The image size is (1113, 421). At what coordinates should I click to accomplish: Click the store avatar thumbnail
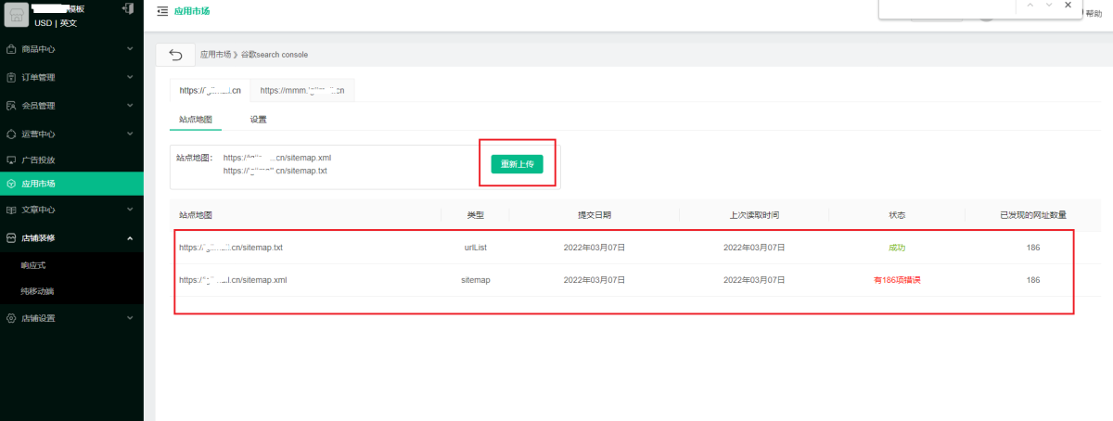(x=17, y=16)
